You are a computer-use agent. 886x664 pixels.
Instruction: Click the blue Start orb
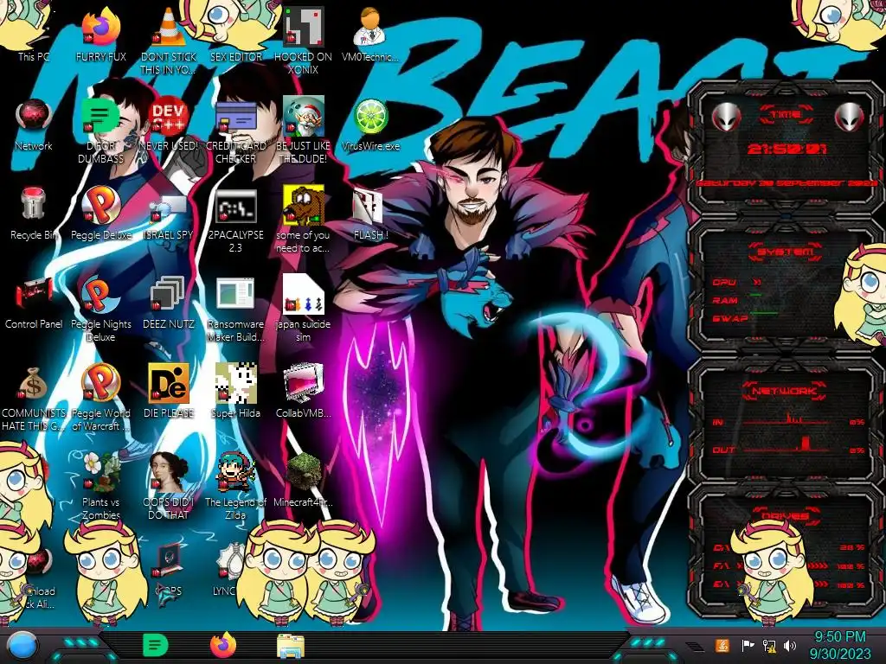click(x=22, y=645)
